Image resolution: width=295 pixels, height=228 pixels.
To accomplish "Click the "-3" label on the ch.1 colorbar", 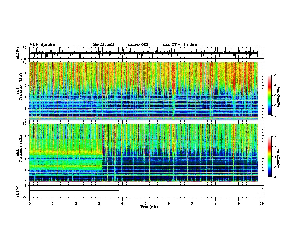I will click(275, 75).
